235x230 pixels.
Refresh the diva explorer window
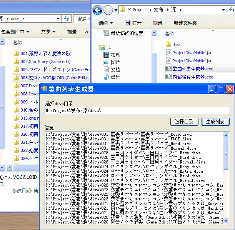(x=67, y=19)
